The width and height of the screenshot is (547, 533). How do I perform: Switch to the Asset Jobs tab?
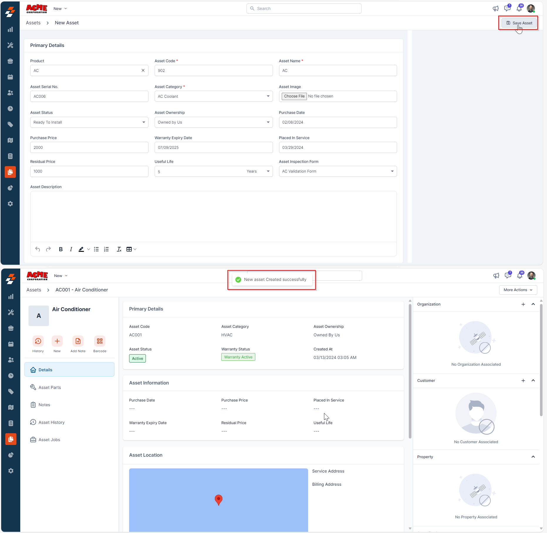[49, 440]
